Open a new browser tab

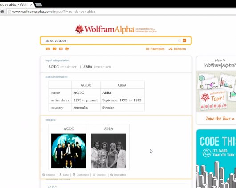(39, 5)
